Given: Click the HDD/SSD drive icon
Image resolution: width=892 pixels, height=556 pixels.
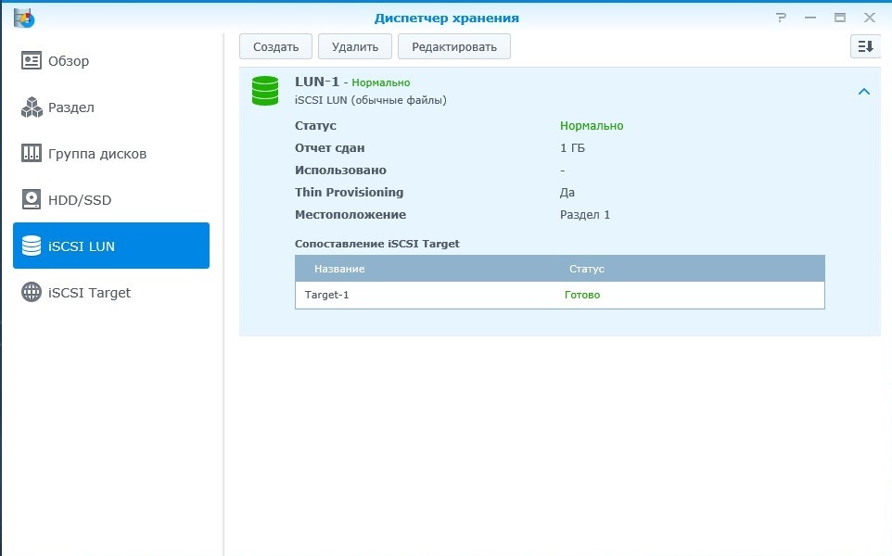Looking at the screenshot, I should 32,200.
